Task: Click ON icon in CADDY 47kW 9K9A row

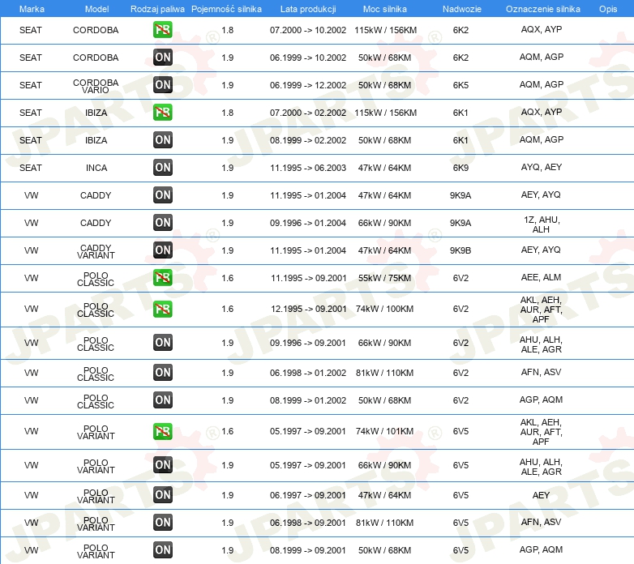Action: [x=162, y=195]
